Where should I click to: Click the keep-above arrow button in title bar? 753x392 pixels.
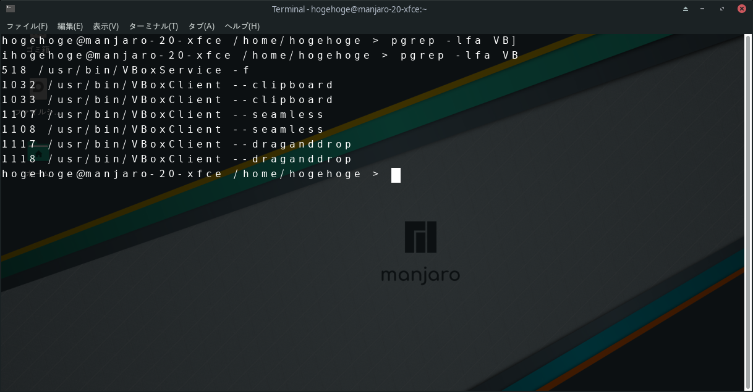686,9
